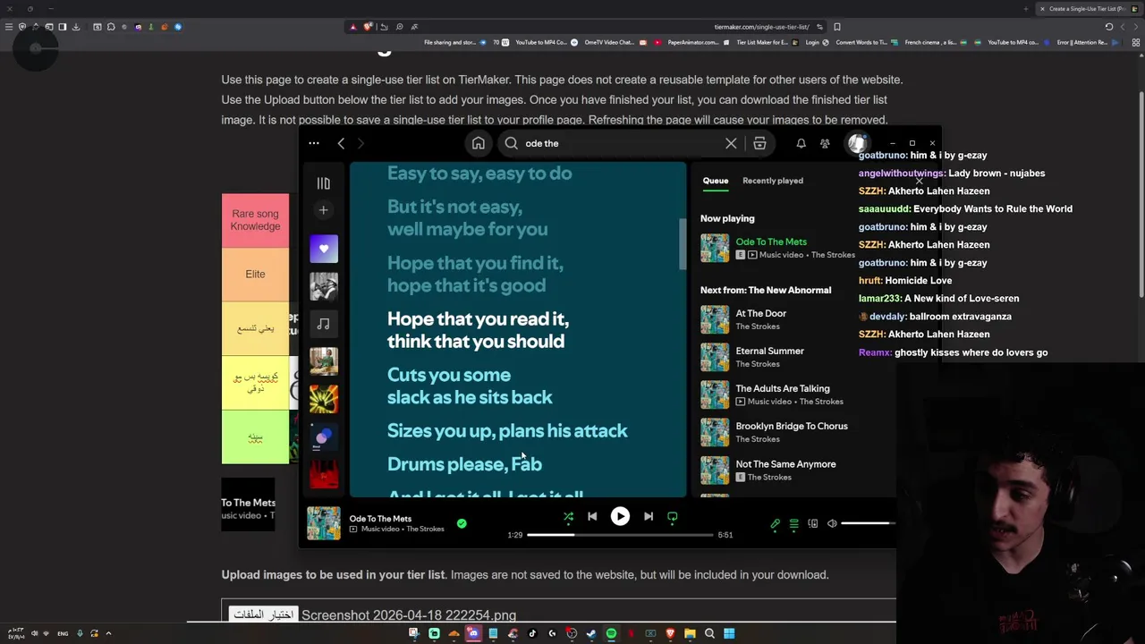Image resolution: width=1145 pixels, height=644 pixels.
Task: Click now playing Ode To The Mets title
Action: coord(771,241)
